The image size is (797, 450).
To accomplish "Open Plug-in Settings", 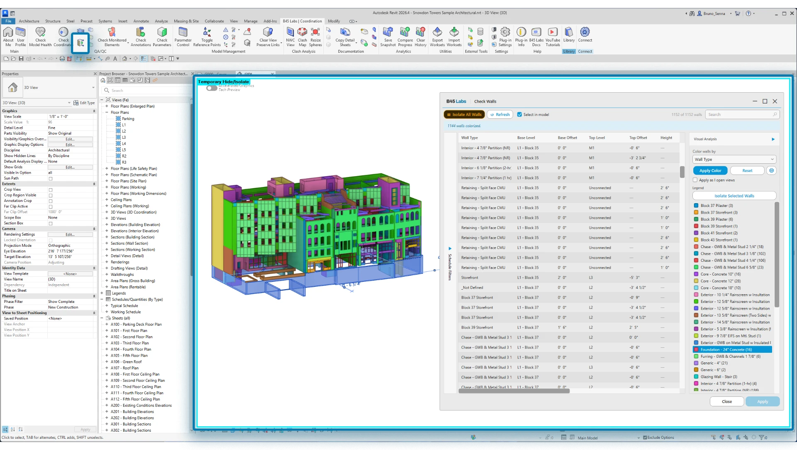I will pos(505,37).
